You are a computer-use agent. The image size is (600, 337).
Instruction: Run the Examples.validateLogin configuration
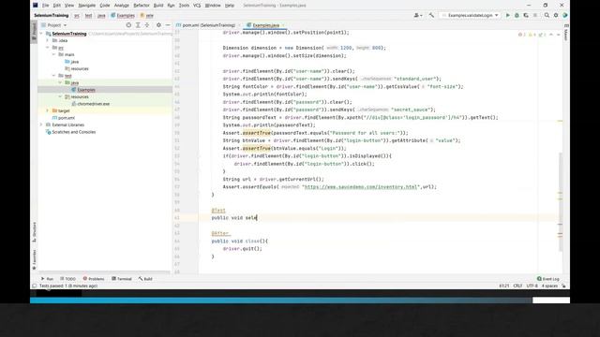click(x=508, y=15)
